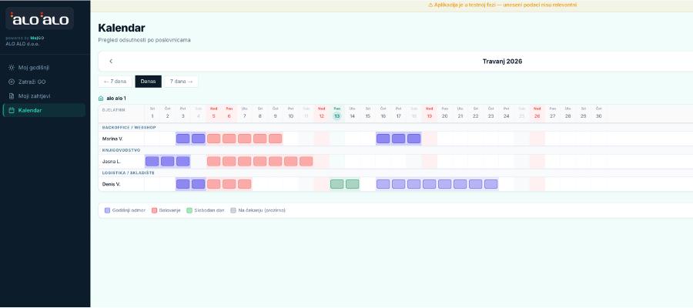
Task: Click the ALO ALO logo
Action: click(39, 19)
